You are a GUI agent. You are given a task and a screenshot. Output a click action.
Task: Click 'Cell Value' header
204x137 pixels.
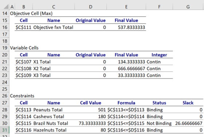tap(91, 103)
